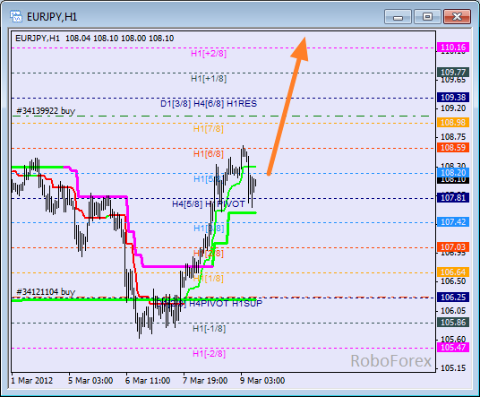Image resolution: width=480 pixels, height=397 pixels.
Task: Click the H1[+2/8] level label
Action: click(209, 54)
